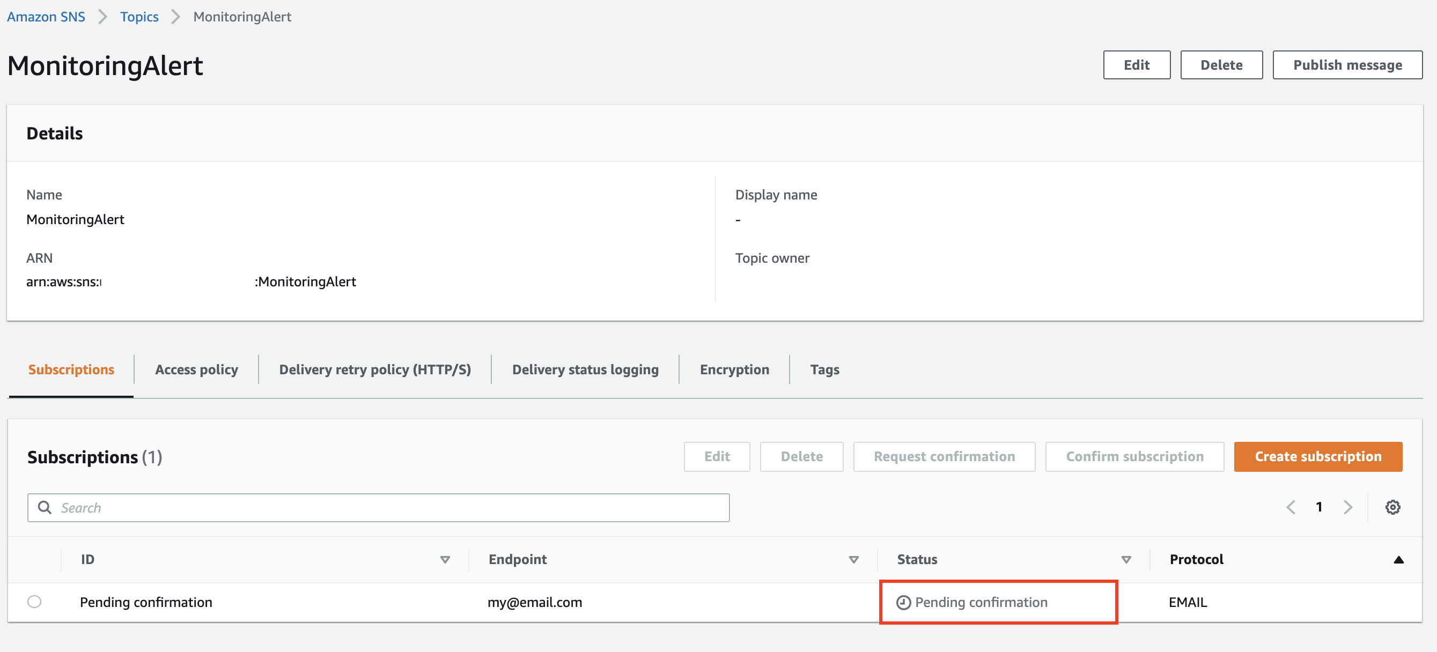Sort the Status column dropdown arrow

click(x=1126, y=559)
